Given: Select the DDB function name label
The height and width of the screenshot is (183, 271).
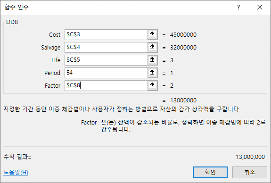Looking at the screenshot, I should tap(12, 22).
